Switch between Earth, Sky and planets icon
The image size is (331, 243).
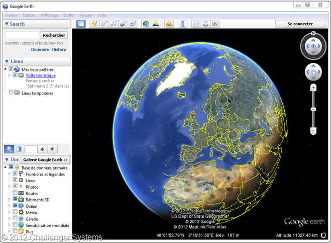[x=169, y=24]
